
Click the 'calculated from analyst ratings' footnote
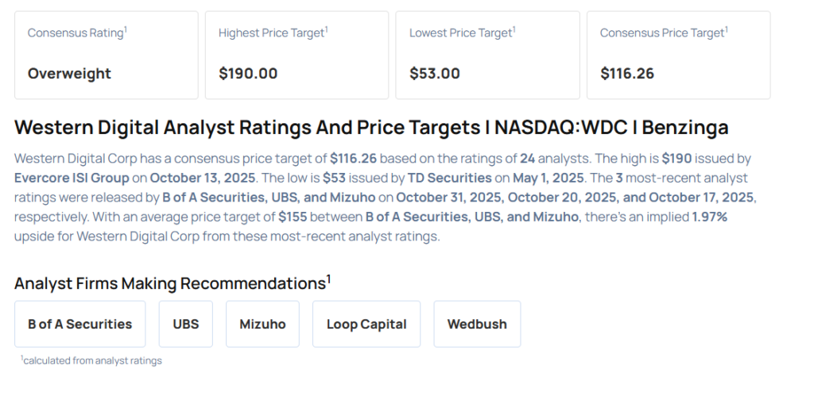[x=91, y=361]
